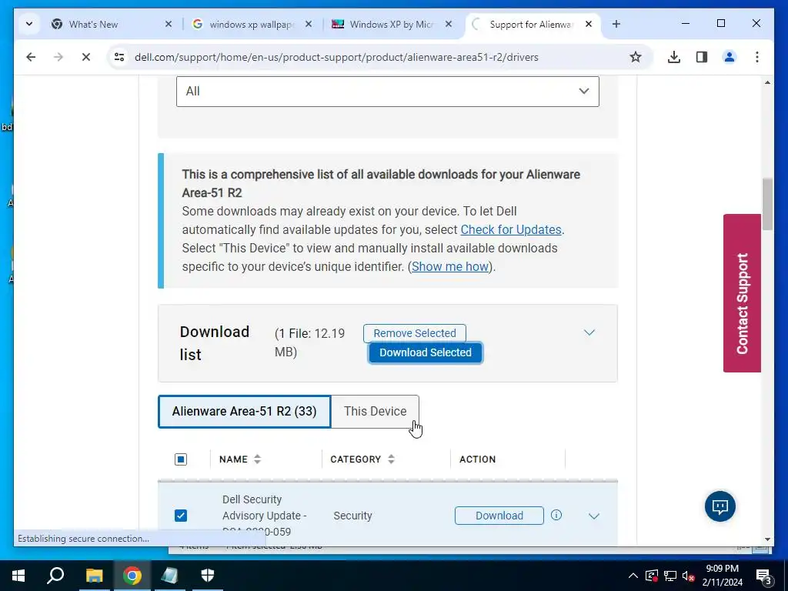Open notification center icon

coord(763,576)
